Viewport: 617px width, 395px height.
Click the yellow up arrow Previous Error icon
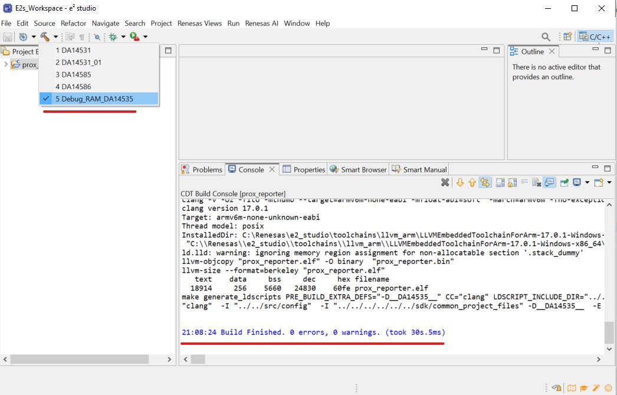(472, 182)
